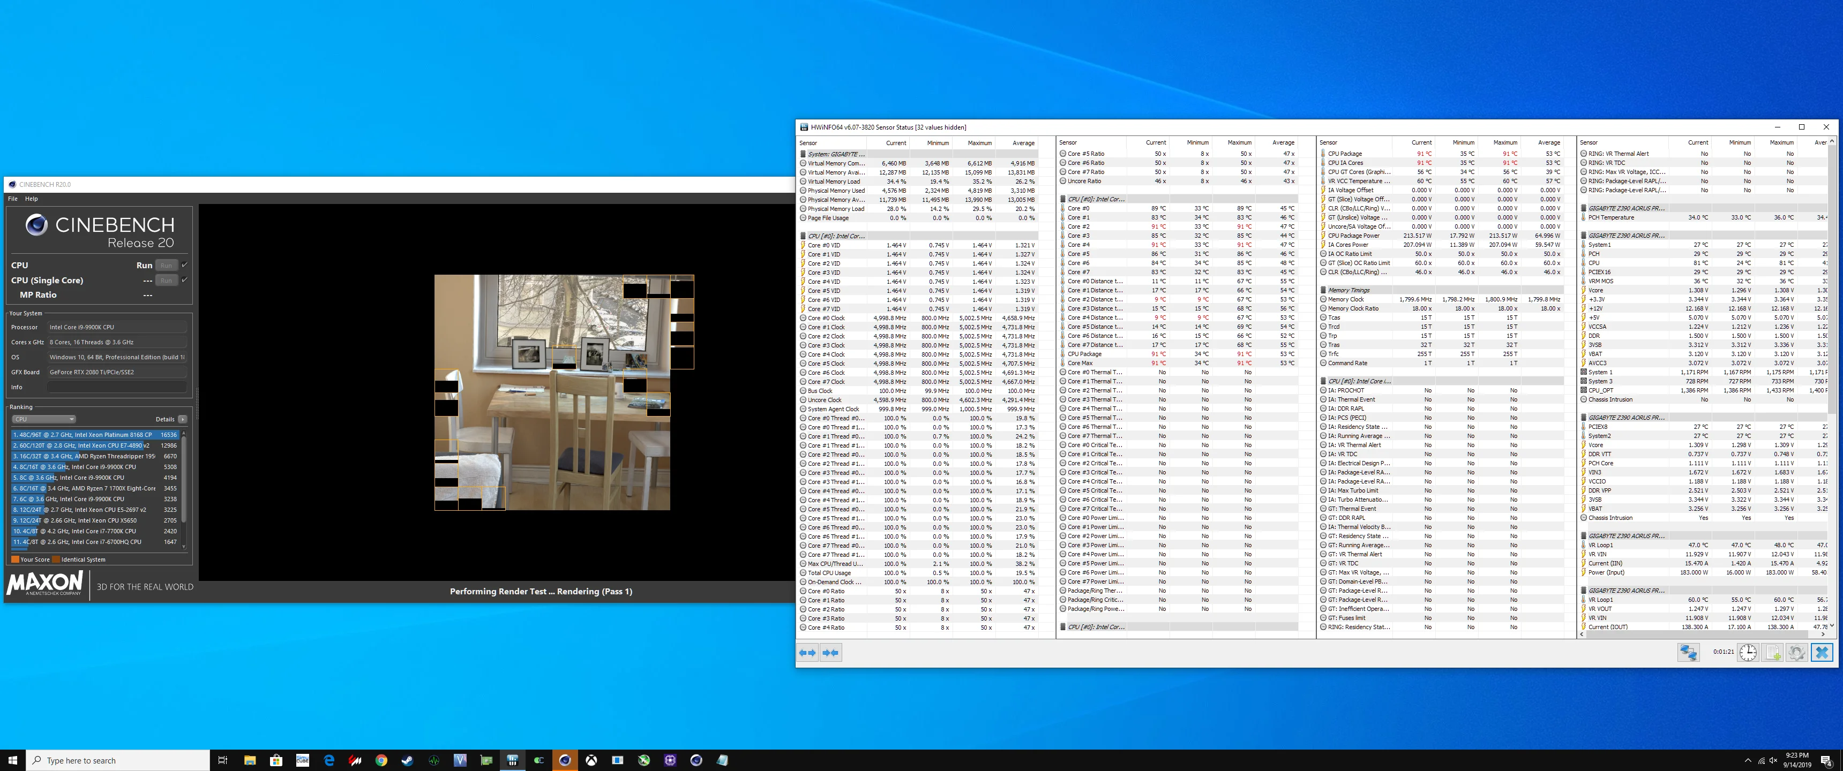Open File Explorer from the taskbar
Screen dimensions: 1843x771
250,760
